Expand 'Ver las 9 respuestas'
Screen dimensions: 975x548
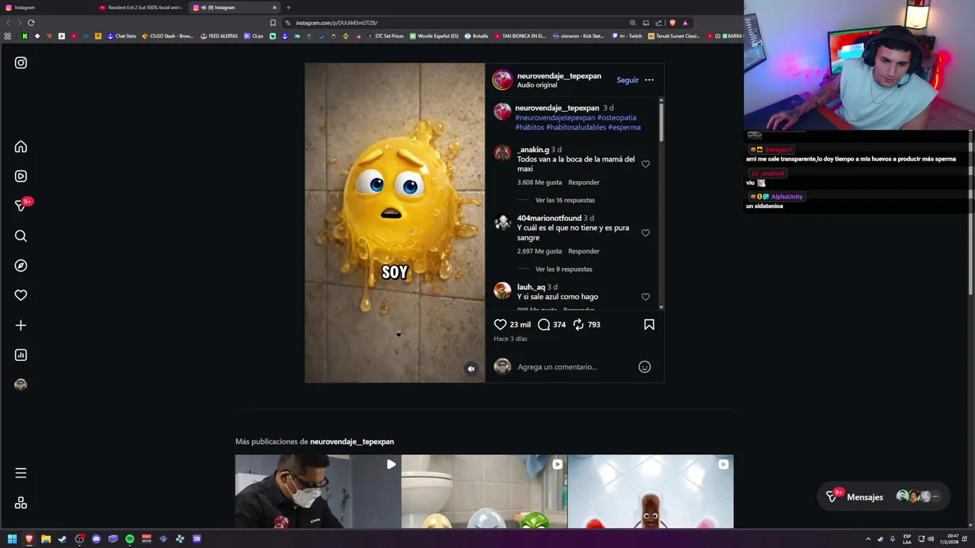564,269
